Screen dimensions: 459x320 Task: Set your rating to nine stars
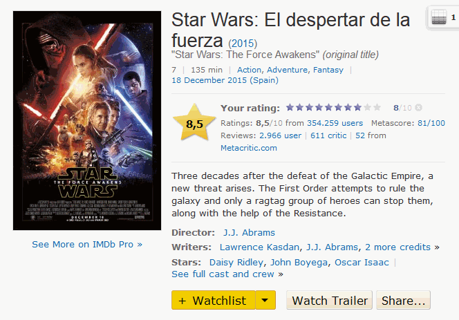367,108
